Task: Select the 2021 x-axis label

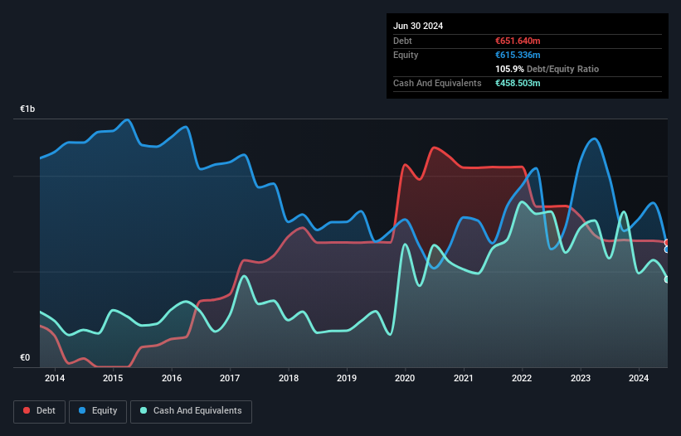Action: tap(464, 378)
